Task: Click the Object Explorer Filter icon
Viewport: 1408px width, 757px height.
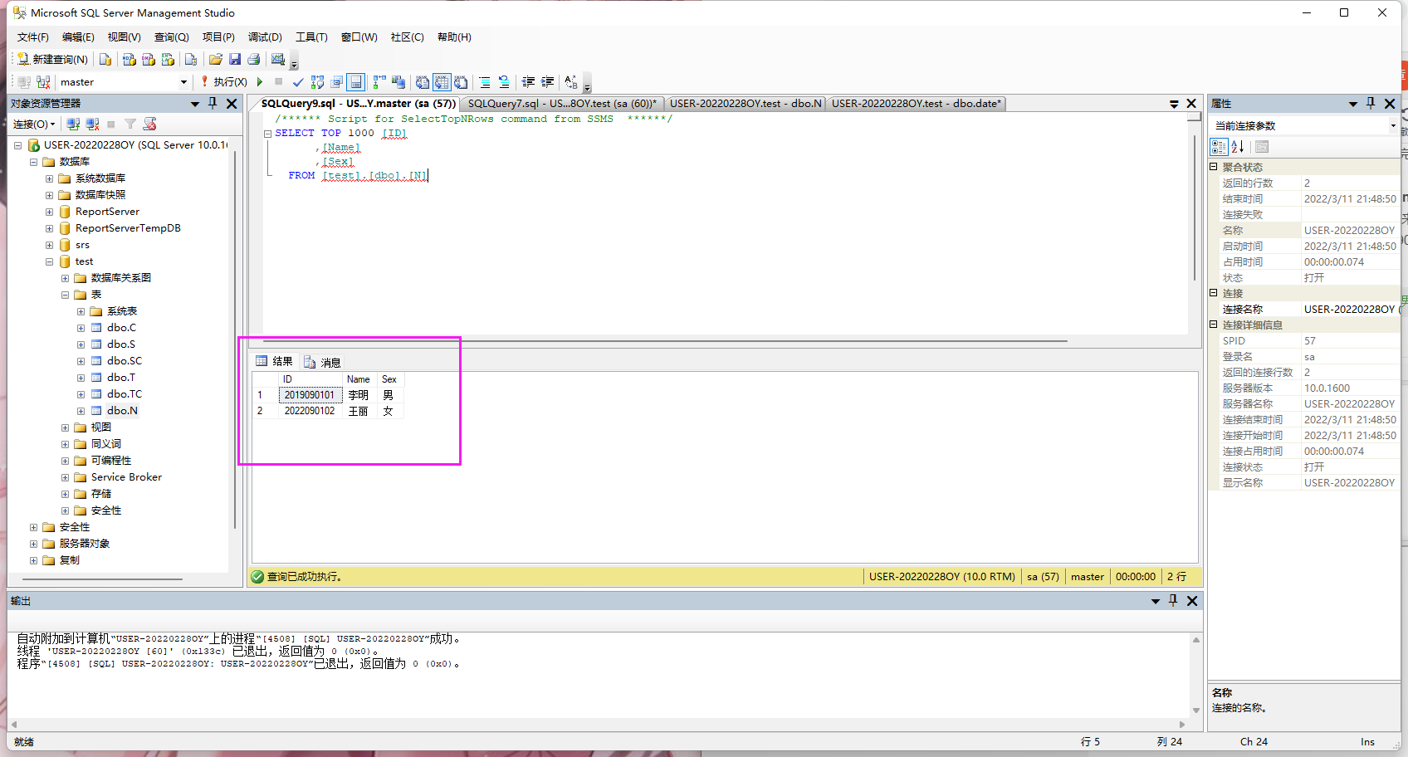Action: pos(130,124)
